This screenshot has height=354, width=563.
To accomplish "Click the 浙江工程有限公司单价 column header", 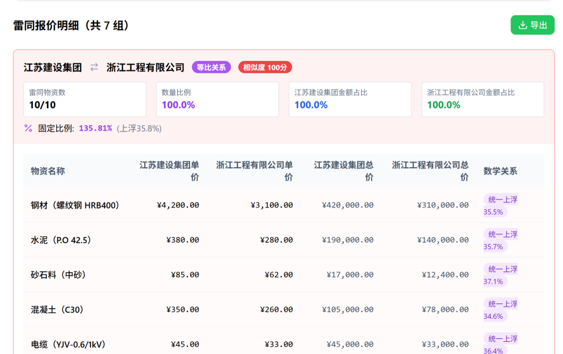I will tap(254, 171).
